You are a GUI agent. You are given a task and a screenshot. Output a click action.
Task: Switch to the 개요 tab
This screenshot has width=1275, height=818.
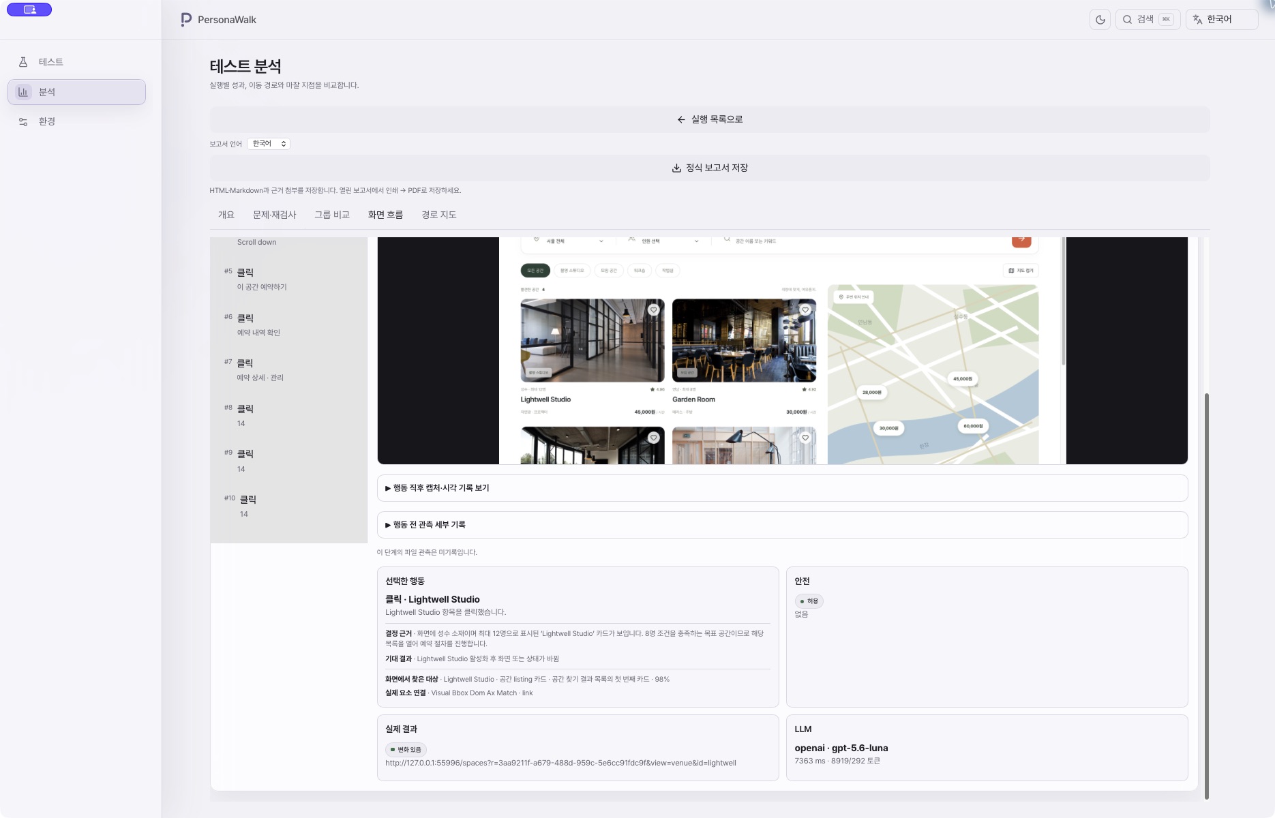[226, 215]
